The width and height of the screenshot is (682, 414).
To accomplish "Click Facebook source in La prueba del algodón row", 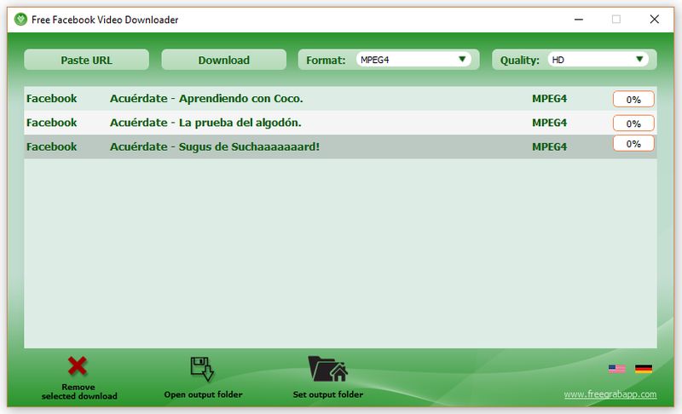I will (x=51, y=123).
